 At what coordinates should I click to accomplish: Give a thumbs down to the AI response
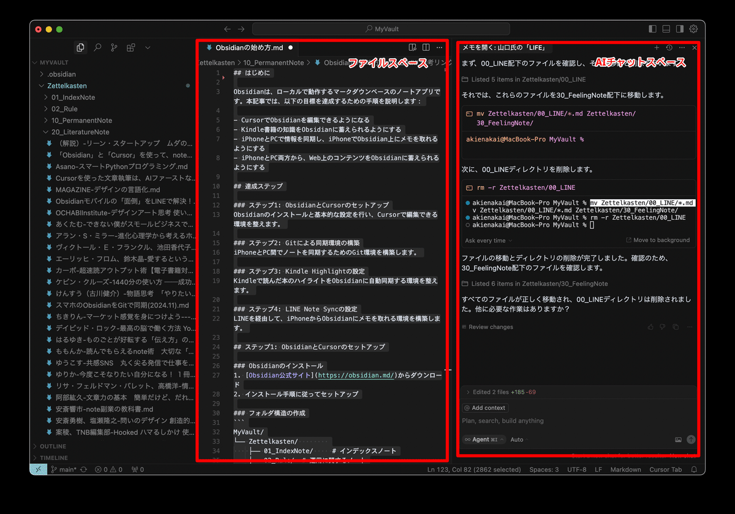click(x=663, y=327)
